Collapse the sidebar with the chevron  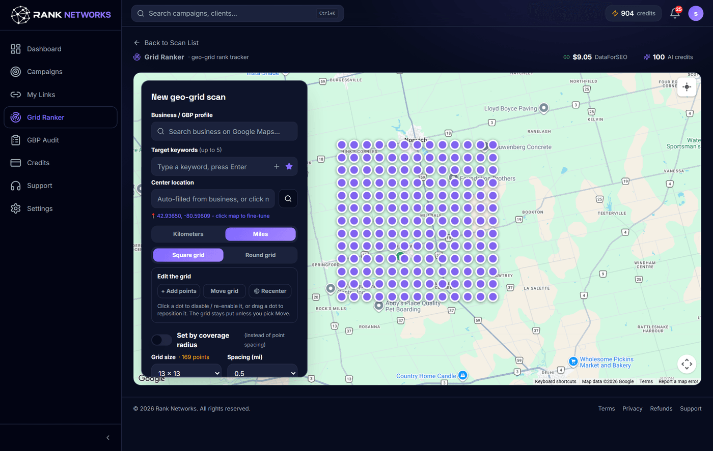pyautogui.click(x=107, y=438)
